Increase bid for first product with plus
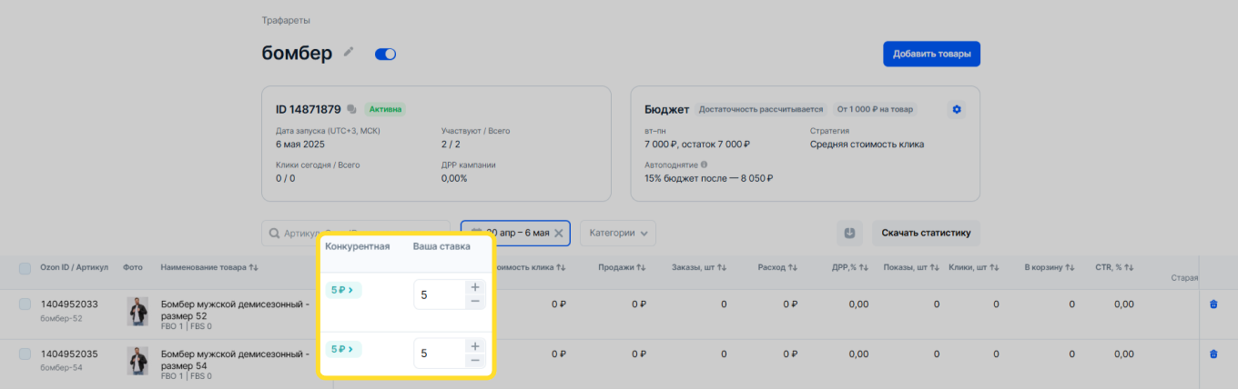Viewport: 1238px width, 389px height. tap(474, 287)
